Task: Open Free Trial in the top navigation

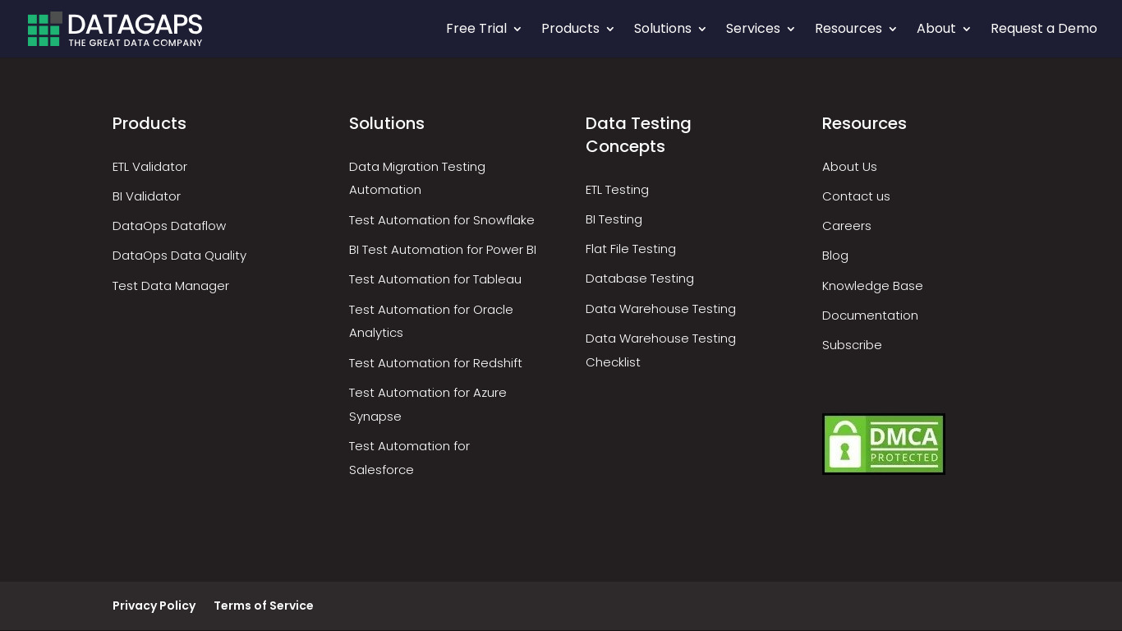Action: click(x=476, y=29)
